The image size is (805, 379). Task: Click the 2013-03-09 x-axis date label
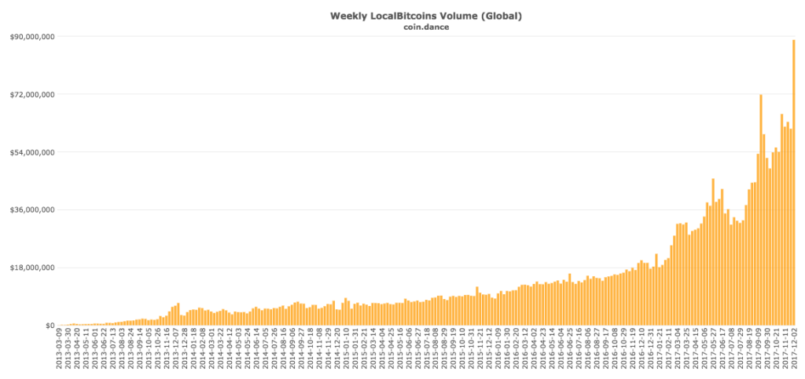(59, 350)
